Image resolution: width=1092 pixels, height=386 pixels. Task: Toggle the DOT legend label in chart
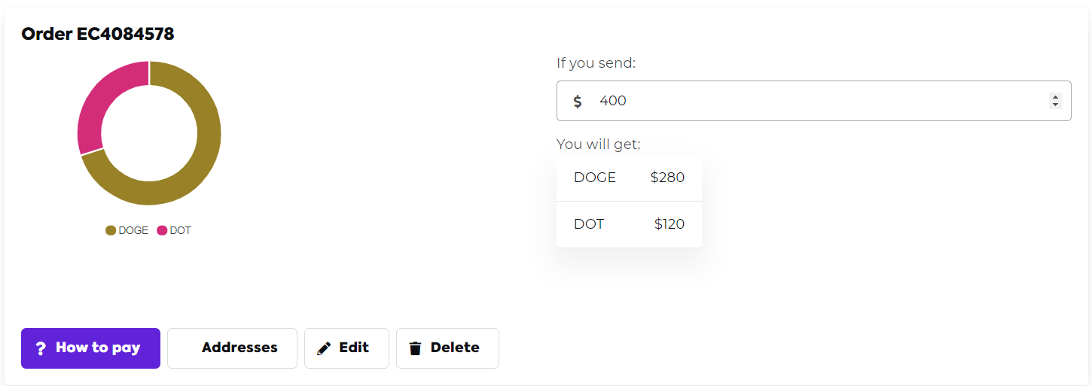click(181, 230)
